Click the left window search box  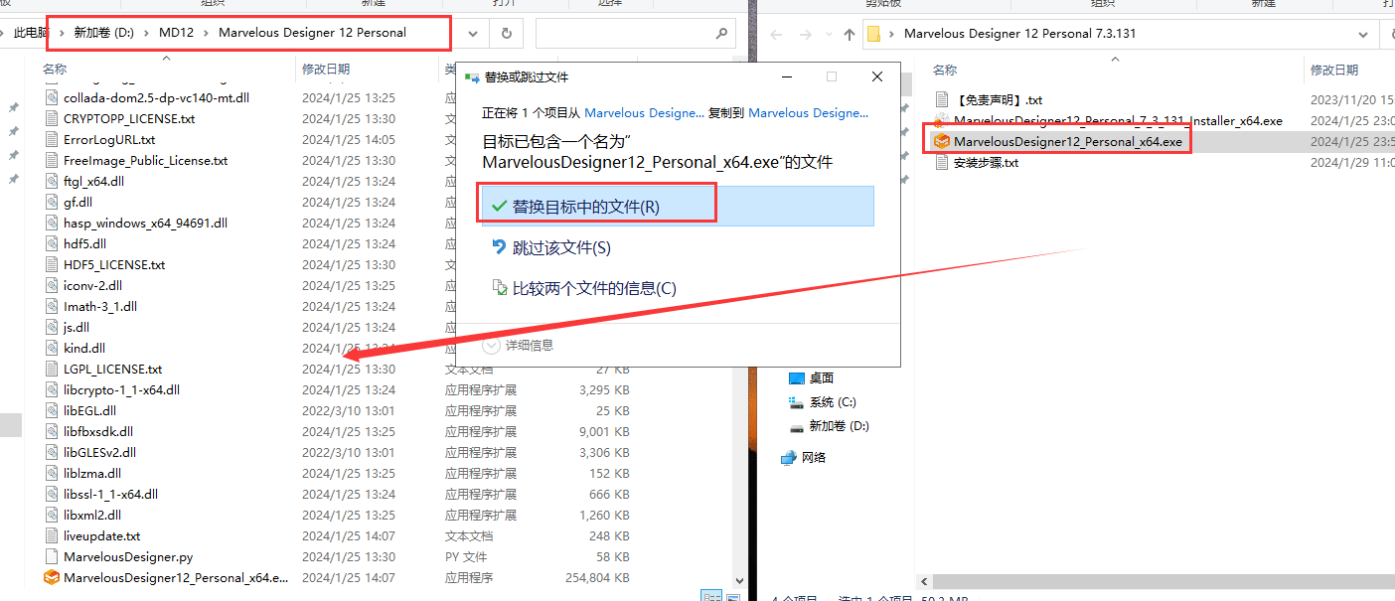(x=636, y=34)
